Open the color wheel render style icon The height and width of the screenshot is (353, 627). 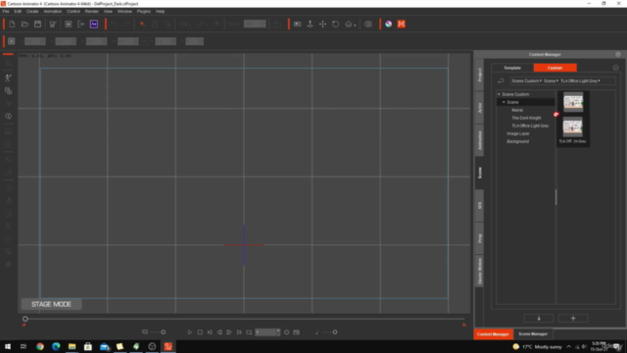(x=388, y=24)
